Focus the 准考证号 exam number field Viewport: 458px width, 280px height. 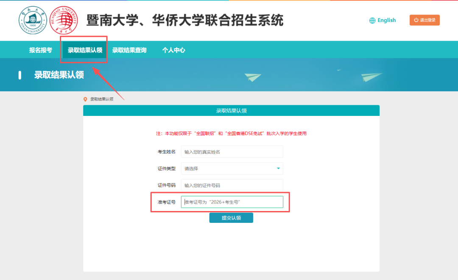[x=232, y=202]
